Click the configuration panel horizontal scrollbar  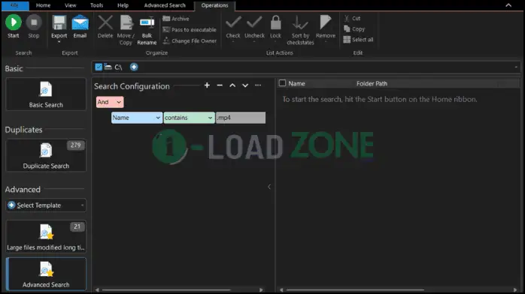point(166,290)
